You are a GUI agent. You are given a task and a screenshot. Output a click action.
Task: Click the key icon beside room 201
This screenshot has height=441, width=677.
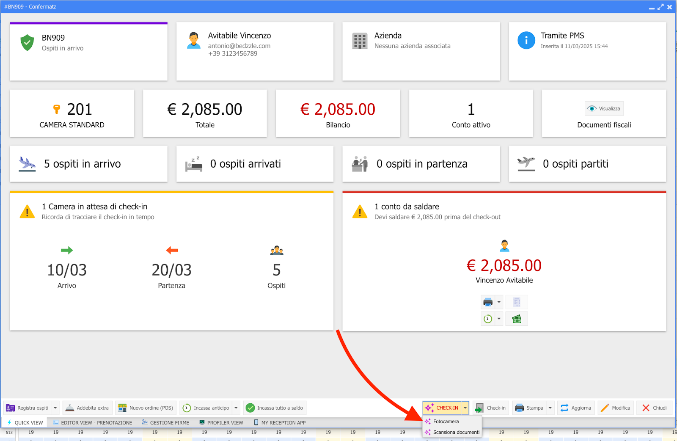pos(57,110)
